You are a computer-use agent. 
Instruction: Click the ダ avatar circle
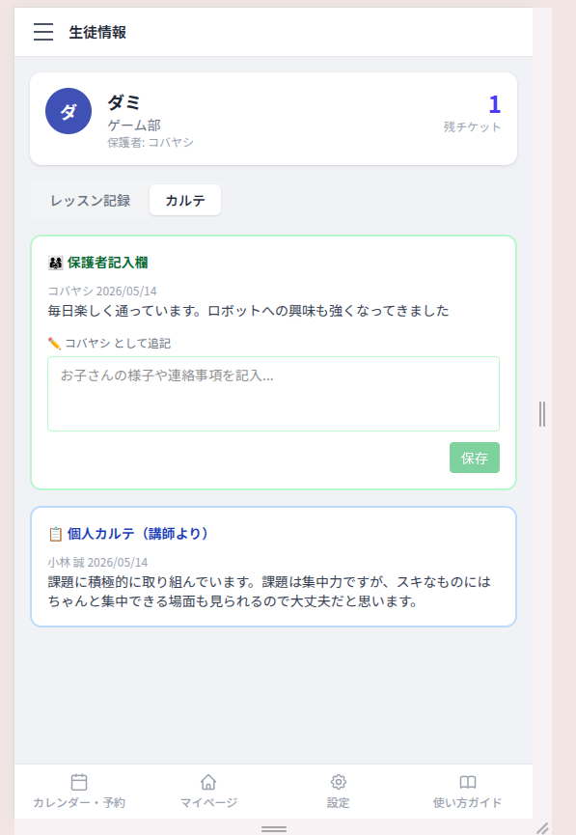(69, 111)
